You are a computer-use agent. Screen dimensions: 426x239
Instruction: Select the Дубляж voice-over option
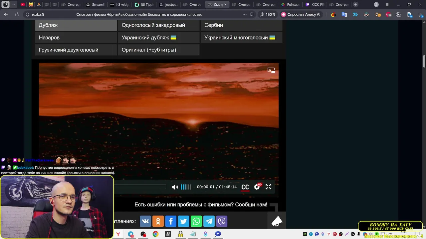coord(76,25)
